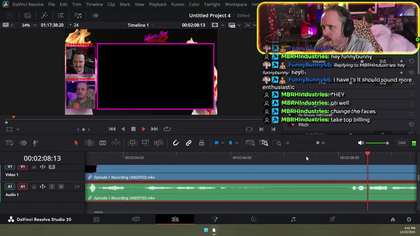Select the Dynamic Trim mode tool

pos(103,143)
